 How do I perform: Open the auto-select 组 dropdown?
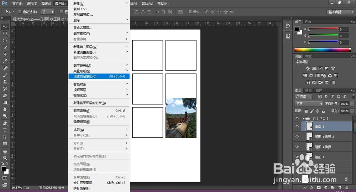(x=47, y=12)
